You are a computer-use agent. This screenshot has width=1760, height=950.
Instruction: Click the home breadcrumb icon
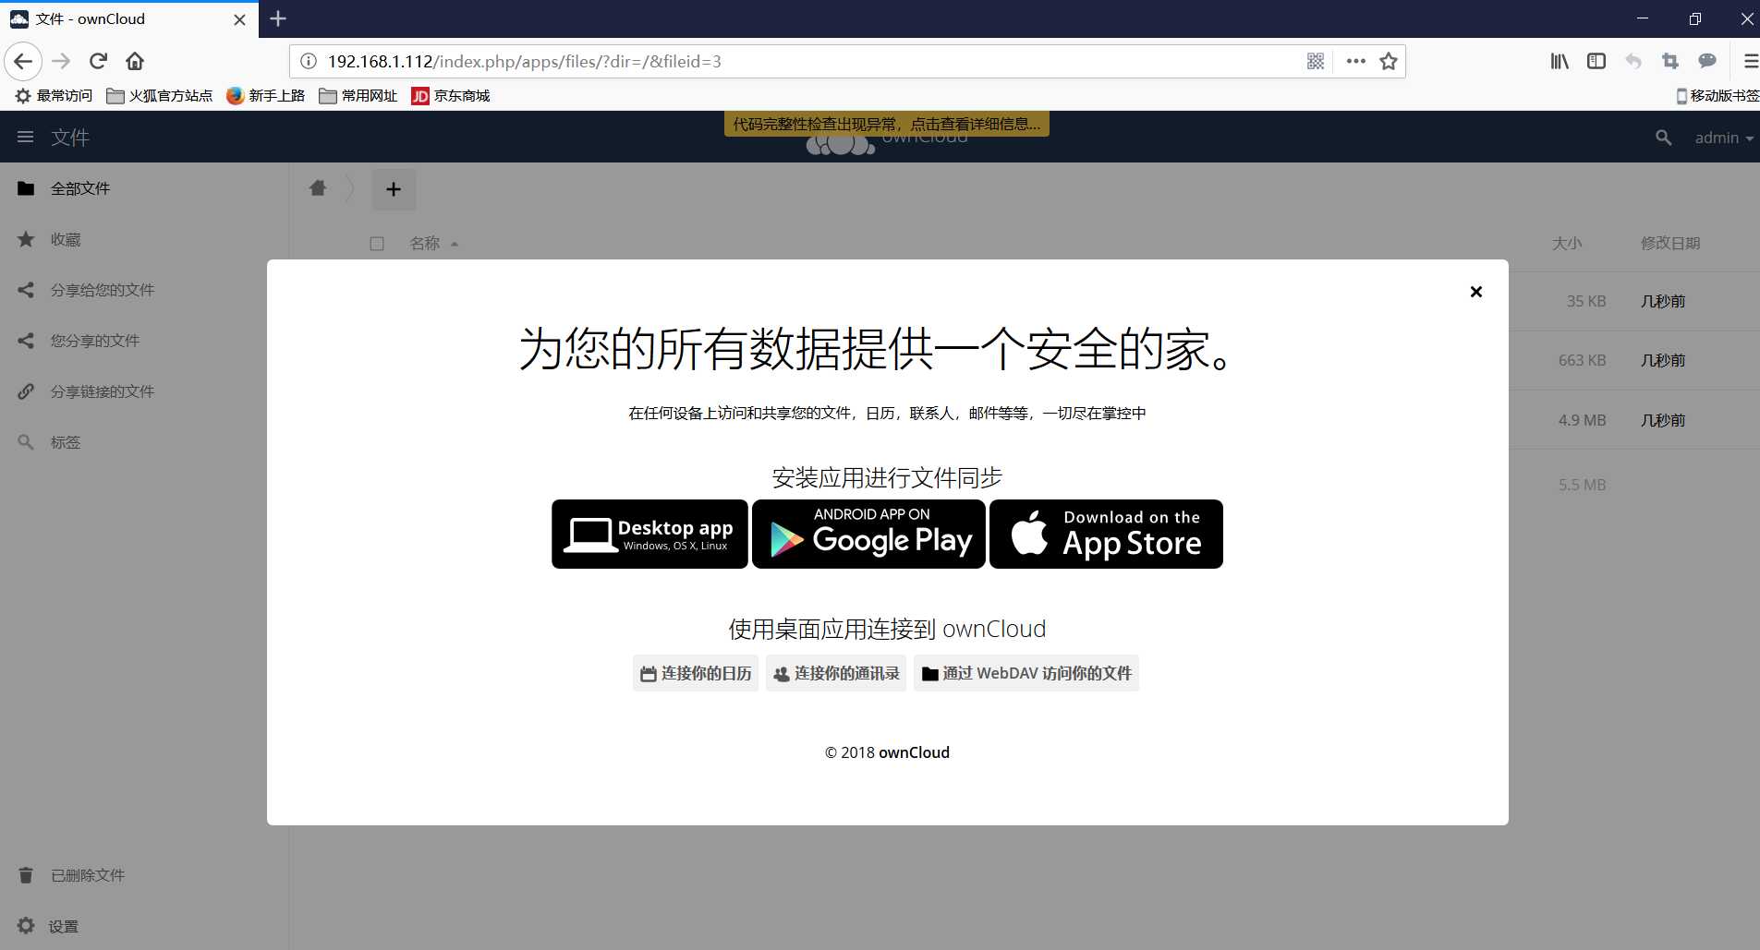click(x=318, y=188)
